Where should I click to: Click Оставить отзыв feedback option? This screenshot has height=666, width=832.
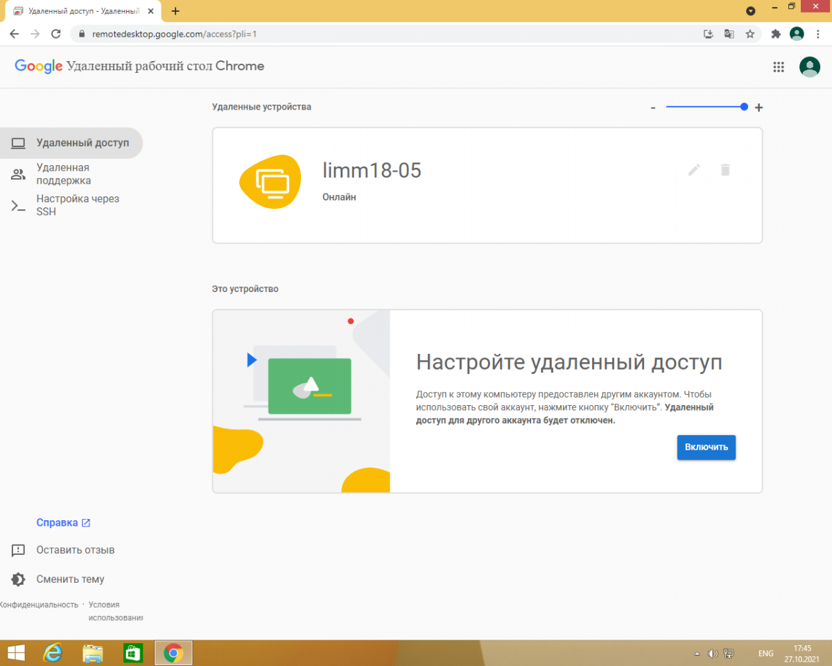63,550
